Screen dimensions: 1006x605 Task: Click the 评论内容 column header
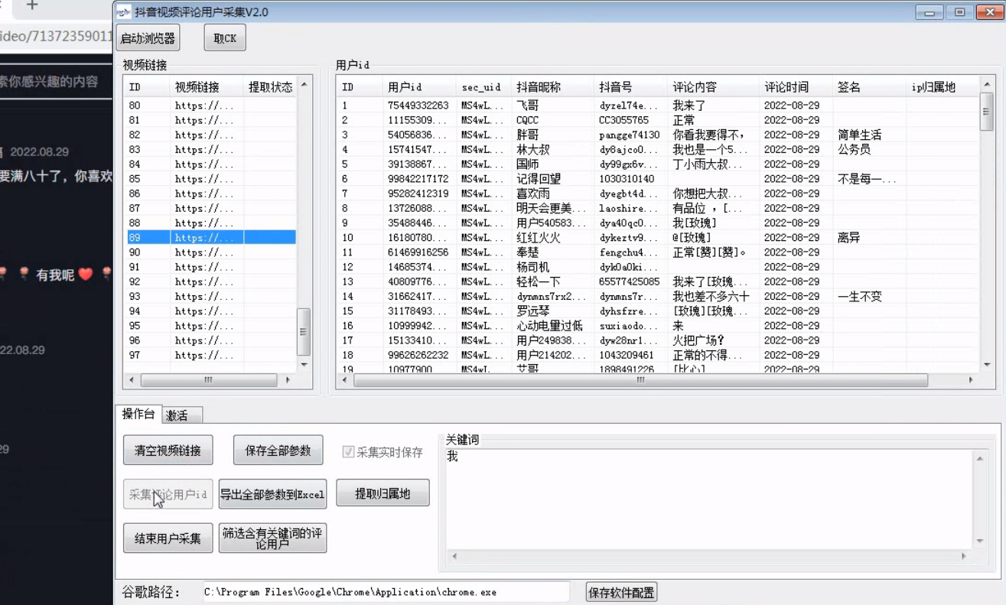pos(713,86)
